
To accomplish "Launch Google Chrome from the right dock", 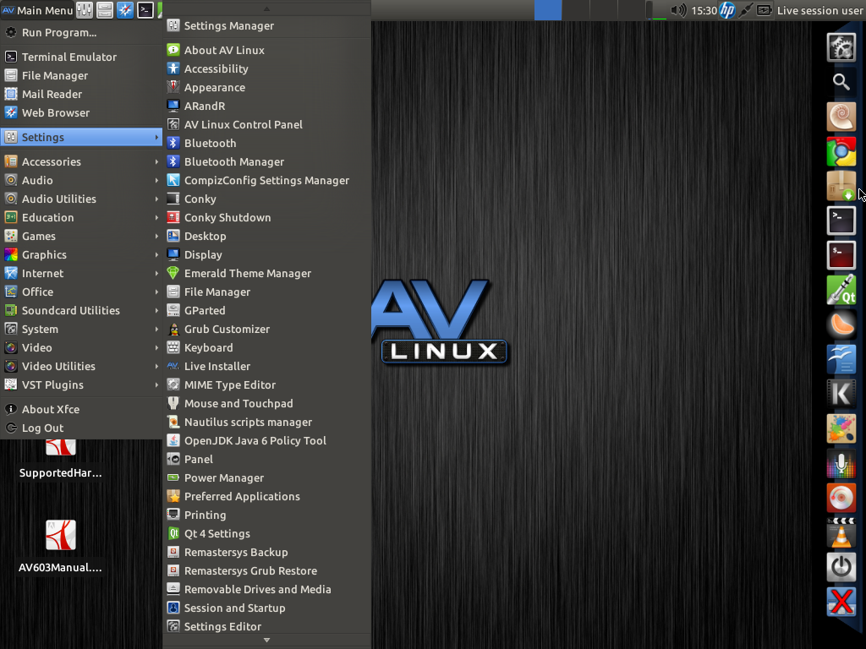I will click(841, 151).
